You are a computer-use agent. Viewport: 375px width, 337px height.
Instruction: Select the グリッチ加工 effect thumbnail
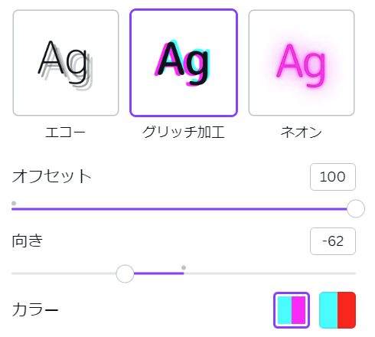coord(184,63)
